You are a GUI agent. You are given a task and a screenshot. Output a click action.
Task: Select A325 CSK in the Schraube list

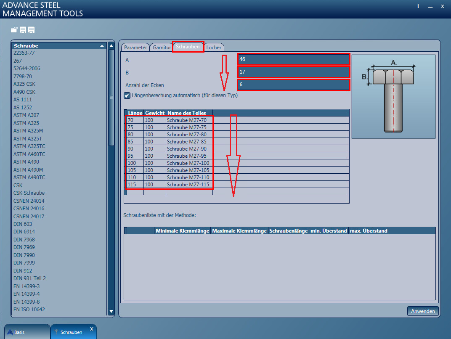point(24,84)
